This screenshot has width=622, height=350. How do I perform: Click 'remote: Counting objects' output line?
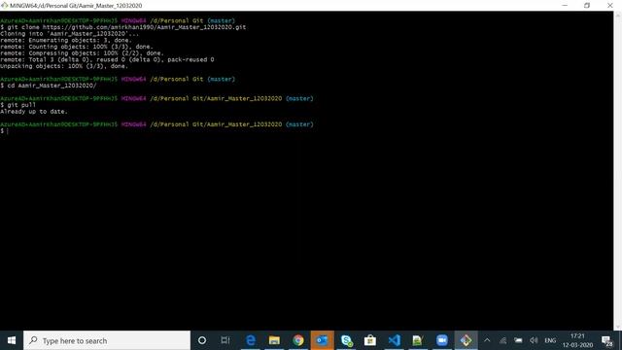[x=76, y=47]
